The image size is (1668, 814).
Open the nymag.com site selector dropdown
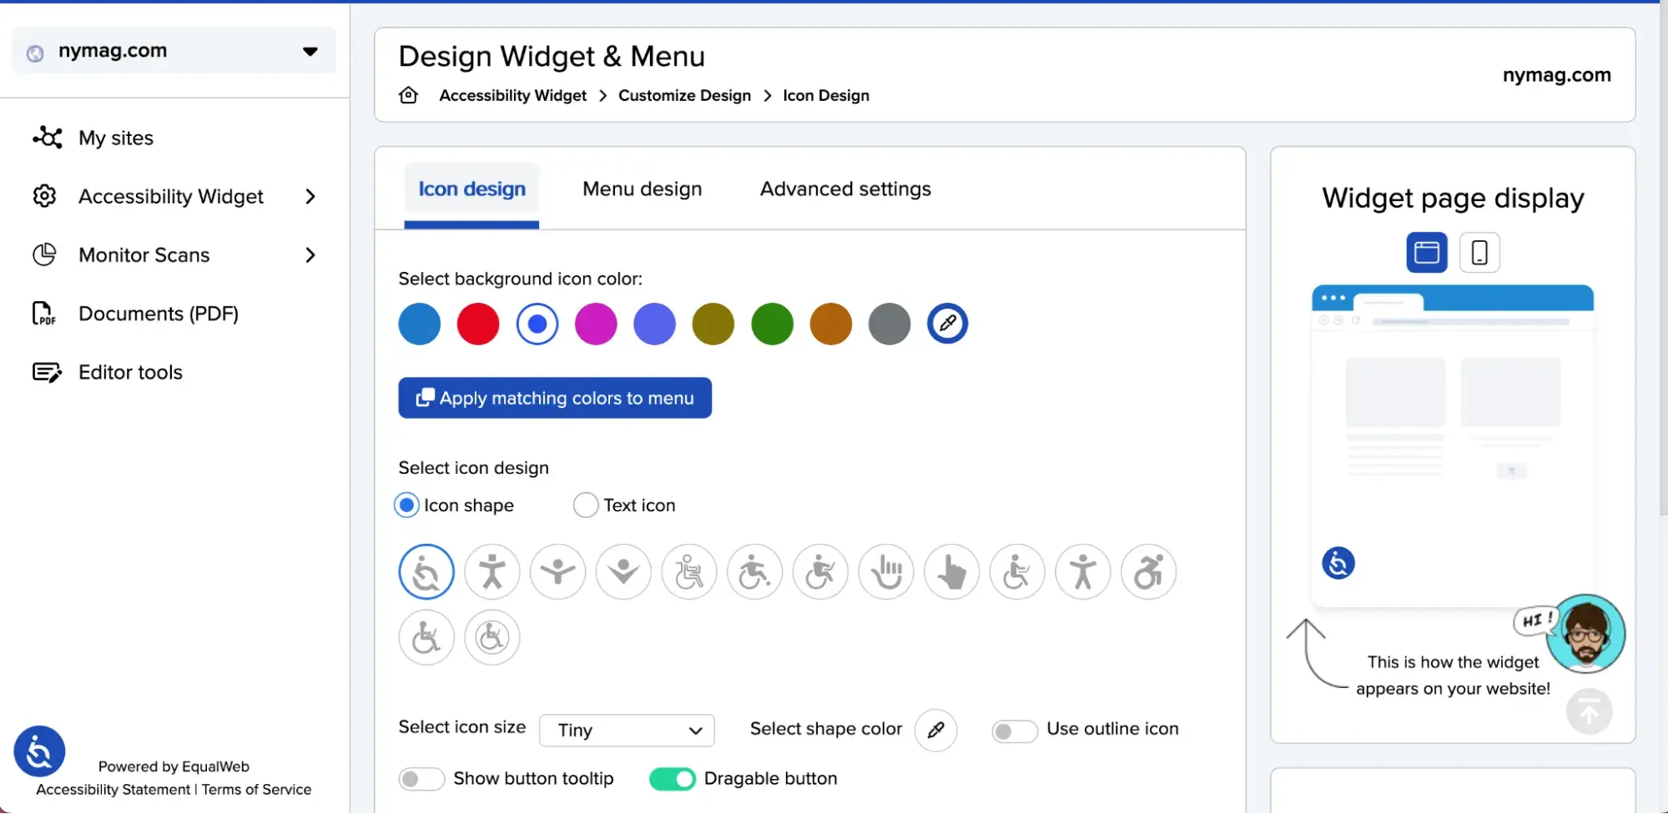[174, 51]
